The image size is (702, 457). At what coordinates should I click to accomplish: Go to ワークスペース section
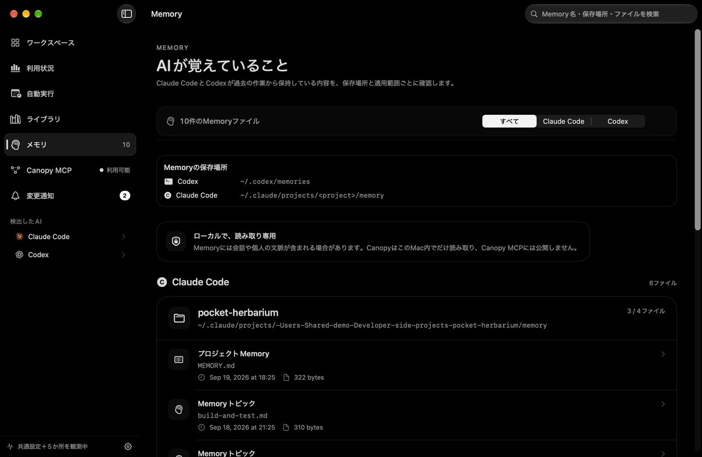point(70,43)
